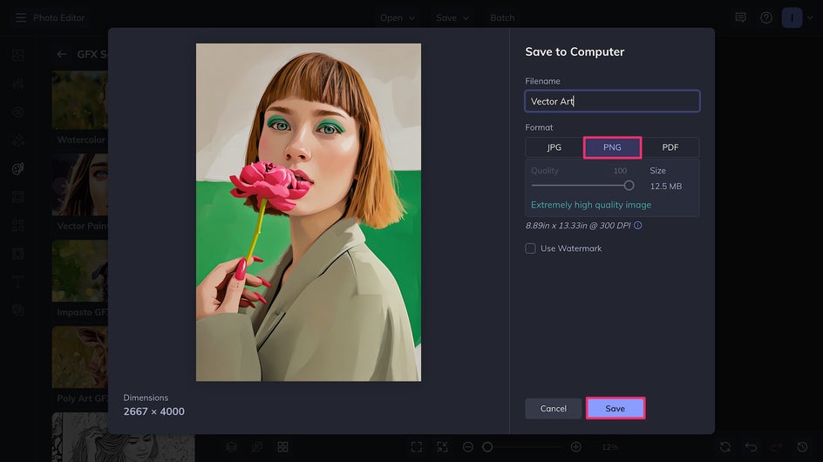Select the Artsy palette icon in the sidebar
Screen dimensions: 823x462
click(x=17, y=168)
